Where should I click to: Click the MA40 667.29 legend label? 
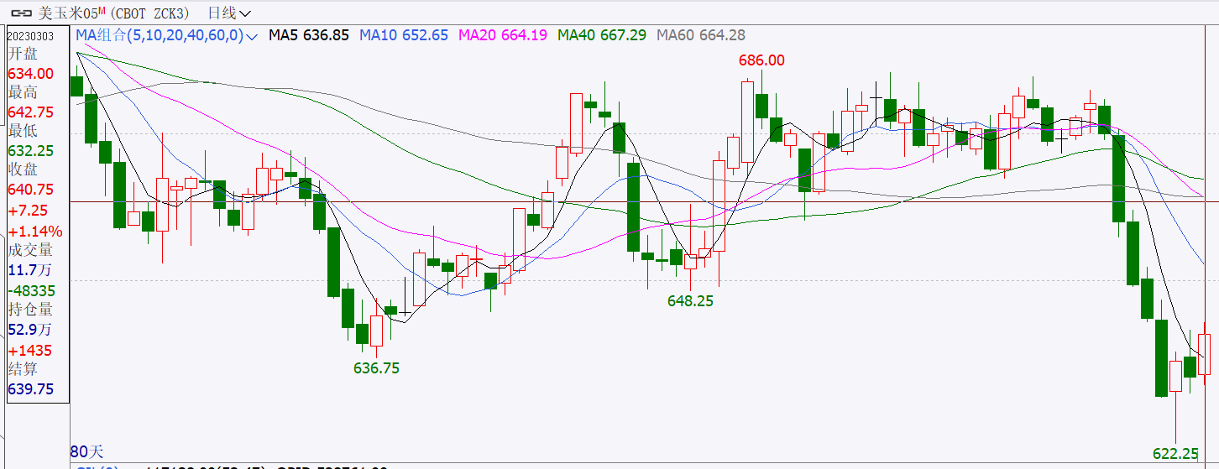(x=602, y=35)
